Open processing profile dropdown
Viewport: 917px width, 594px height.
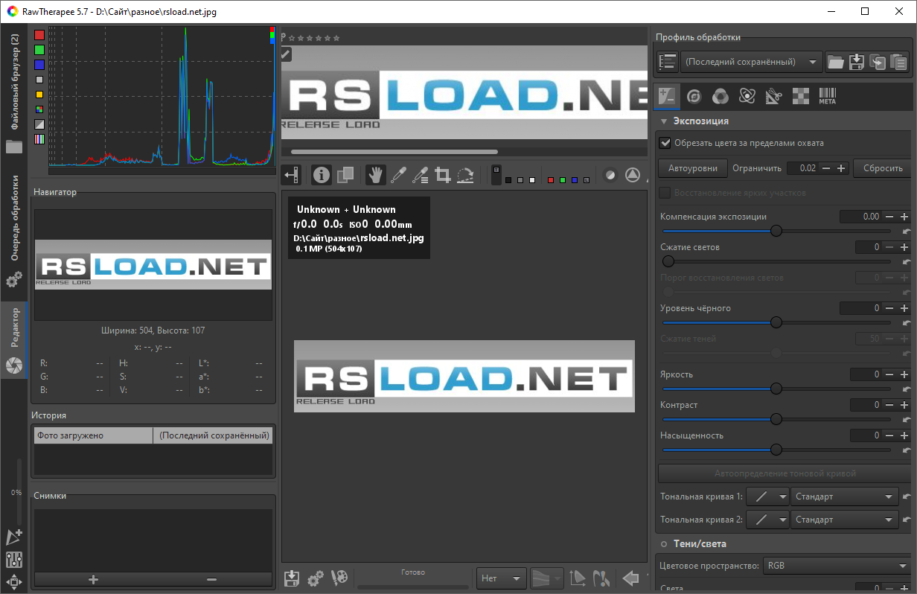coord(752,62)
